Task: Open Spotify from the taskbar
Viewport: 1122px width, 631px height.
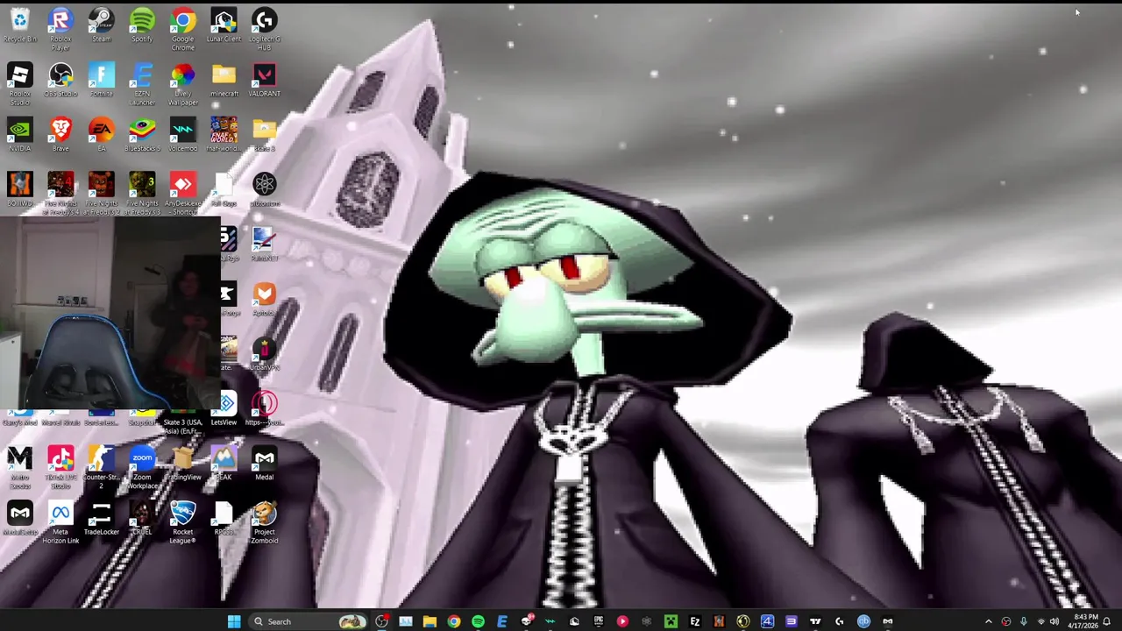Action: pyautogui.click(x=478, y=621)
